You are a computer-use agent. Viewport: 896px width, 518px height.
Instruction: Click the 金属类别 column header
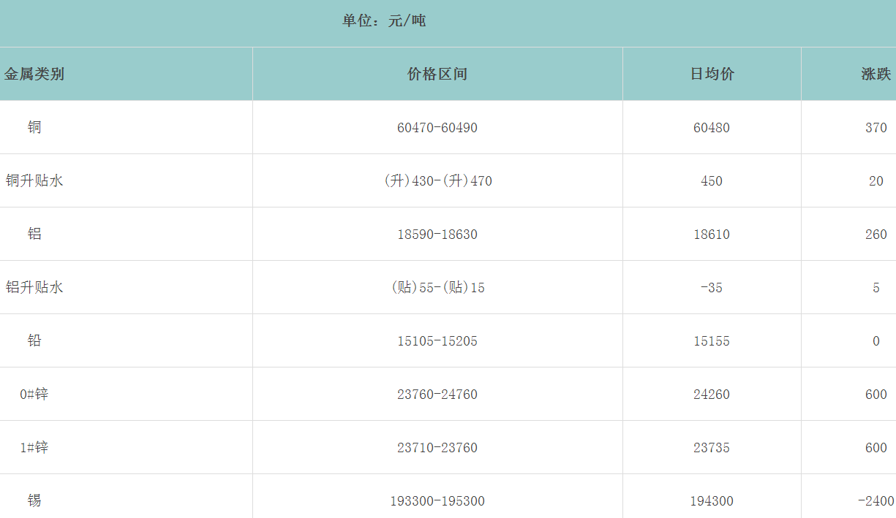(x=34, y=74)
